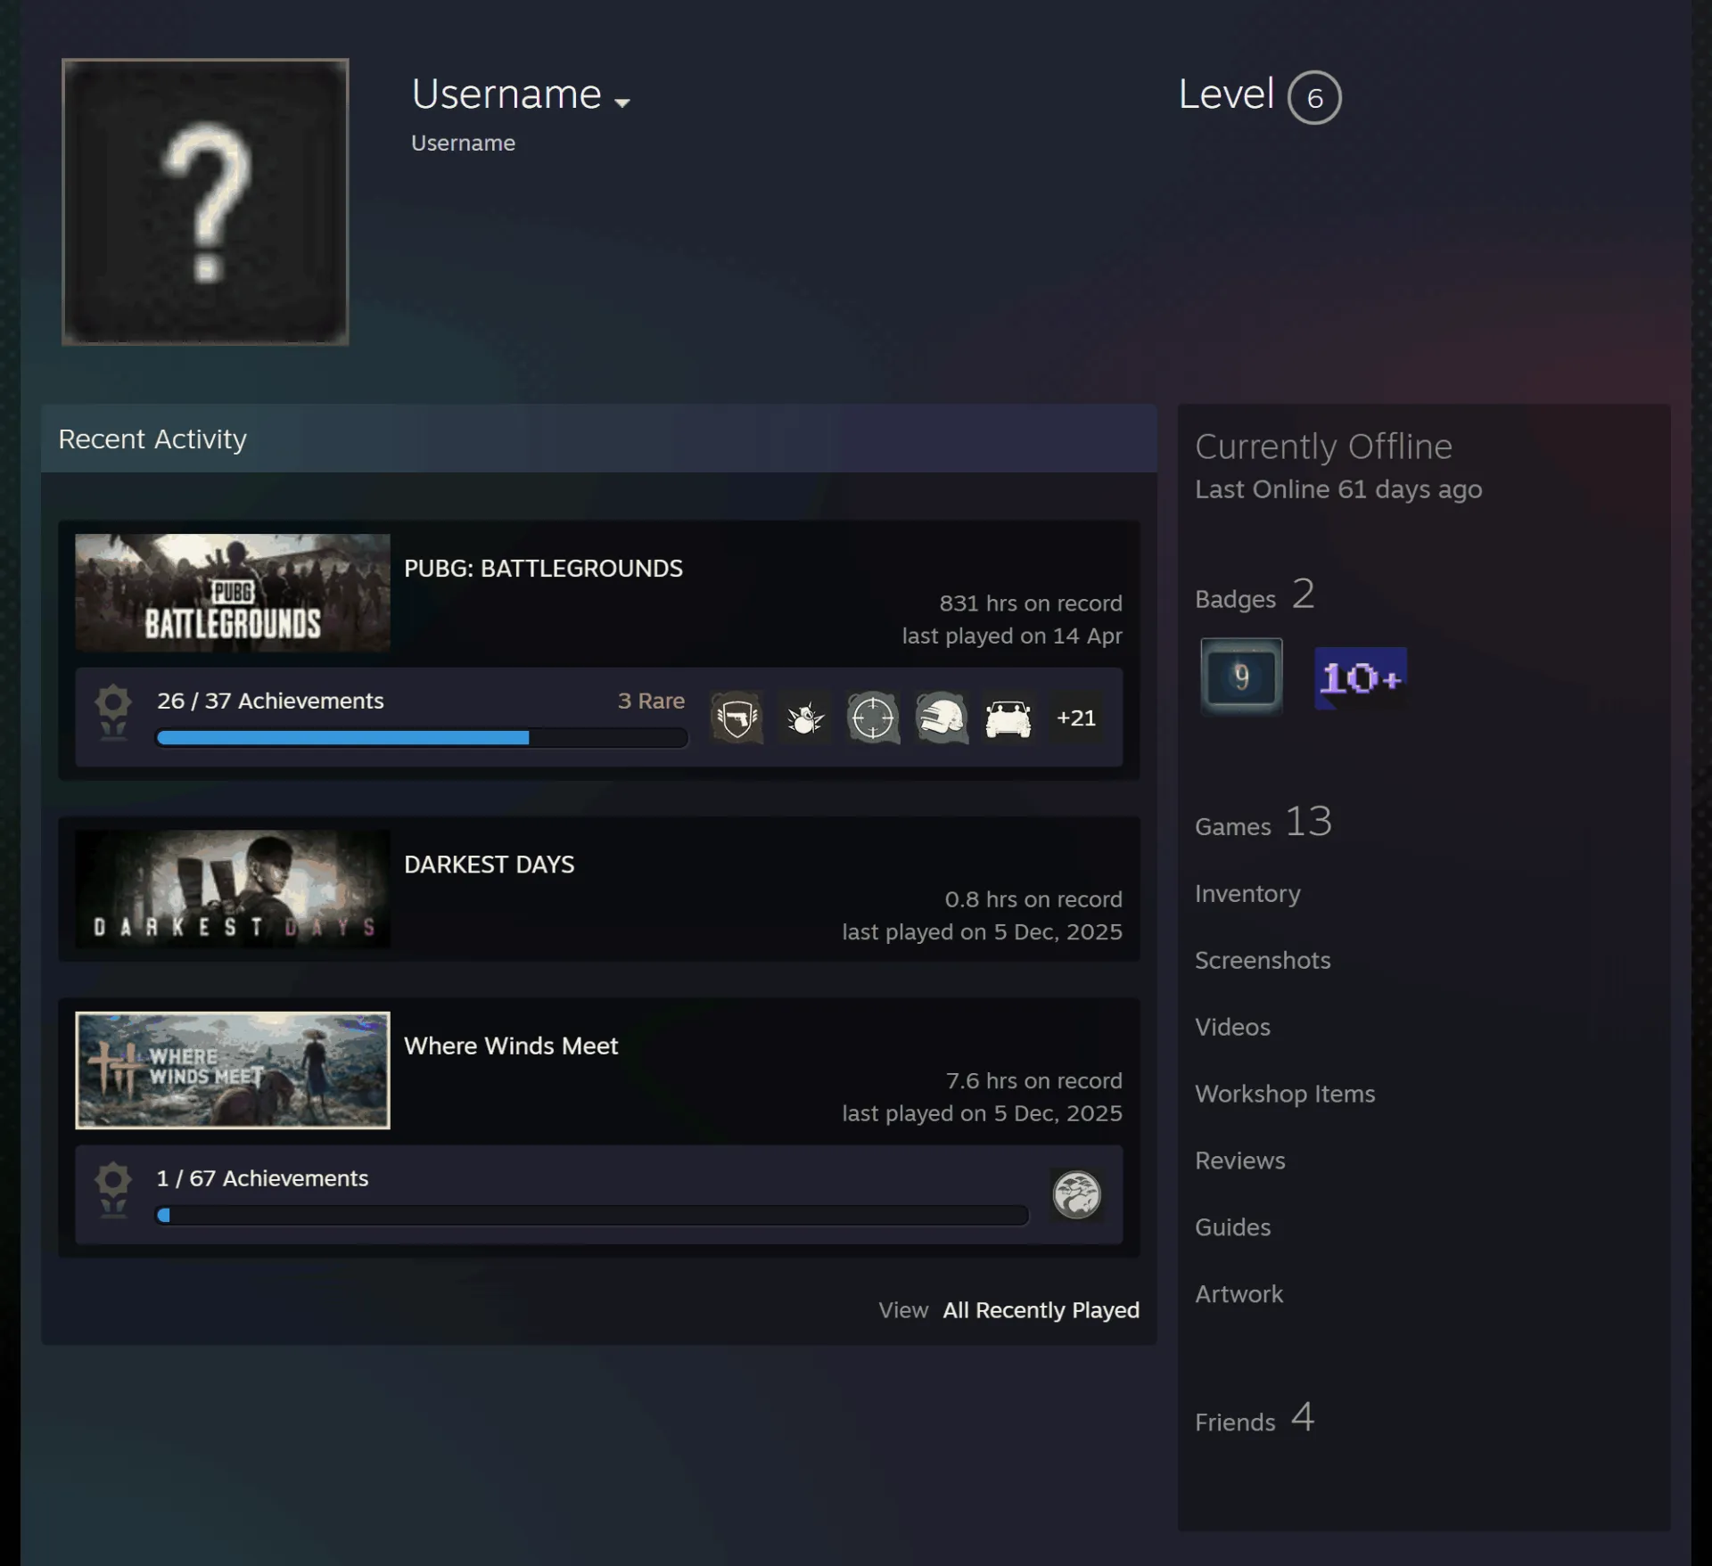Screen dimensions: 1712x1566
Task: Open 1 / 67 Achievements link
Action: [x=262, y=1178]
